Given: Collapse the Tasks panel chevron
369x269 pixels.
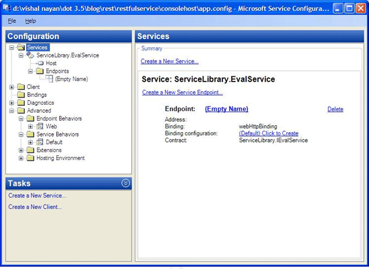Looking at the screenshot, I should pos(125,183).
